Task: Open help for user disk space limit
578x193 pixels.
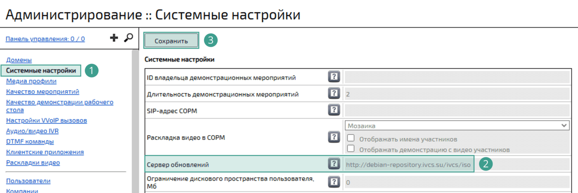Action: coord(334,181)
